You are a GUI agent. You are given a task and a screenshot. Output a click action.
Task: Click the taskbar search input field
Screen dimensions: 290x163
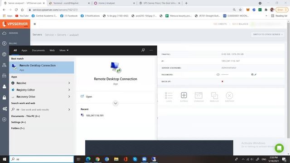(42, 159)
